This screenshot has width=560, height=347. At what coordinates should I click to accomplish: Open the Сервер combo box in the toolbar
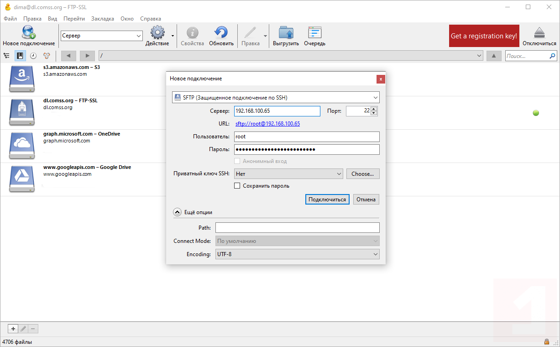tap(102, 36)
